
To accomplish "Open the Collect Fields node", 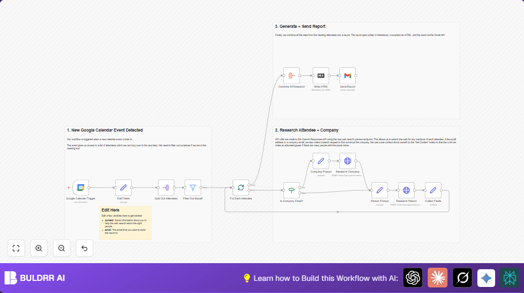I will coord(433,190).
